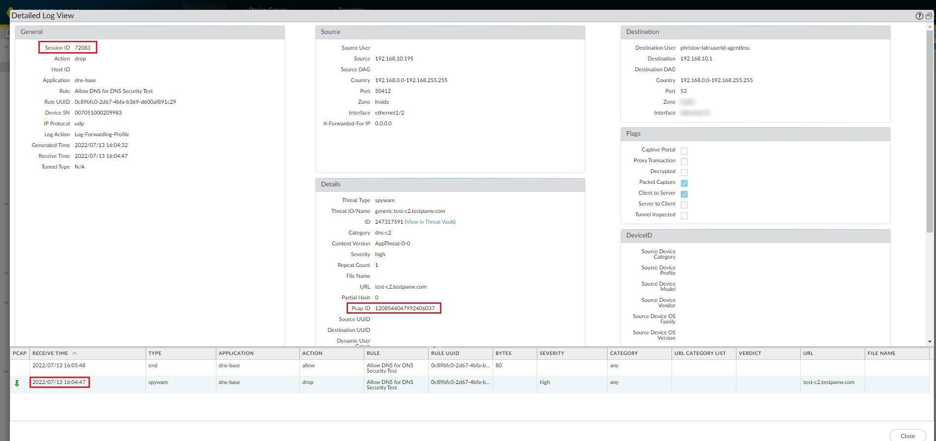Image resolution: width=936 pixels, height=441 pixels.
Task: Click Threat ID/Name generic:test-c2.testpanw.com
Action: (x=410, y=211)
